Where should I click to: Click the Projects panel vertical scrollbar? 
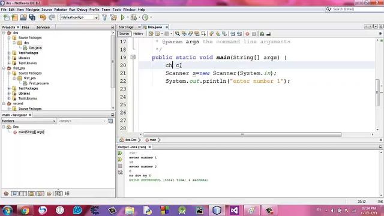(x=113, y=61)
